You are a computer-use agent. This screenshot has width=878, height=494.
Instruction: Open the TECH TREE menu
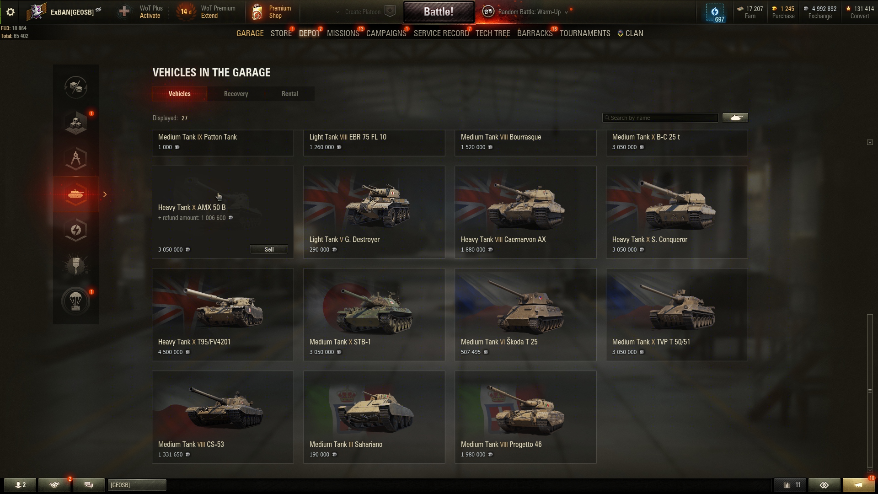coord(493,33)
